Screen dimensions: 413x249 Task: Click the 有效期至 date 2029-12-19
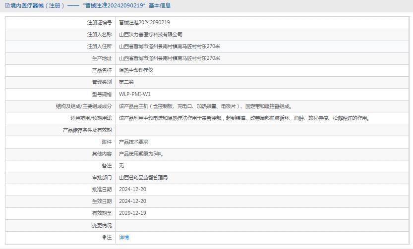tap(132, 213)
